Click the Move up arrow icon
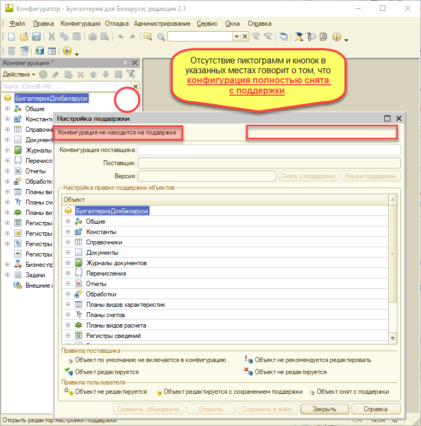The height and width of the screenshot is (426, 421). [93, 74]
